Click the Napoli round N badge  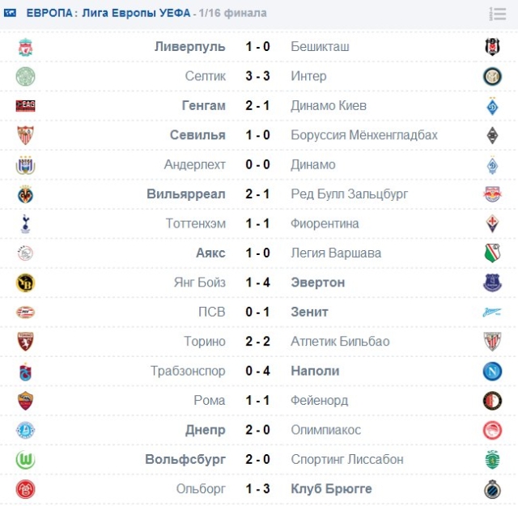(x=492, y=371)
